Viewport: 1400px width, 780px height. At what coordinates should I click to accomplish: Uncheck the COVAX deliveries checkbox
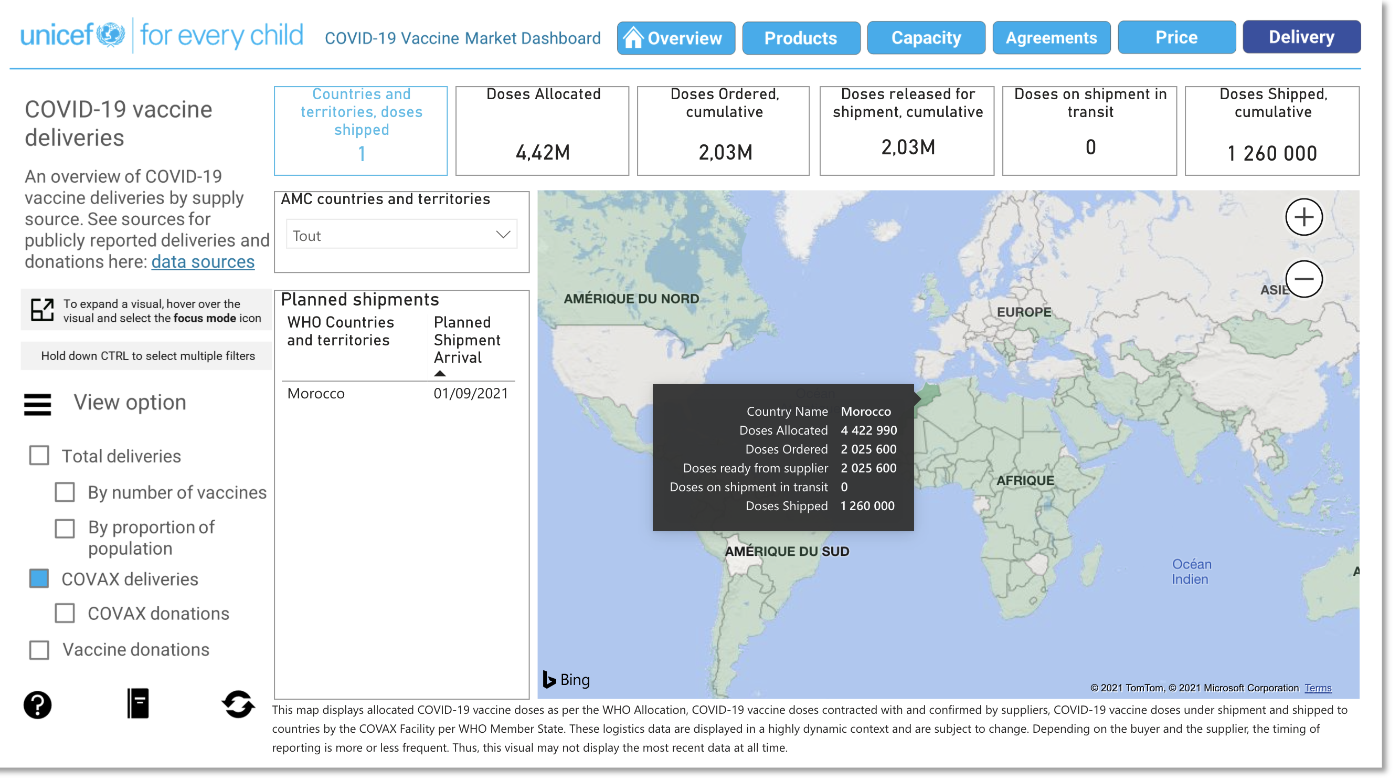[39, 578]
